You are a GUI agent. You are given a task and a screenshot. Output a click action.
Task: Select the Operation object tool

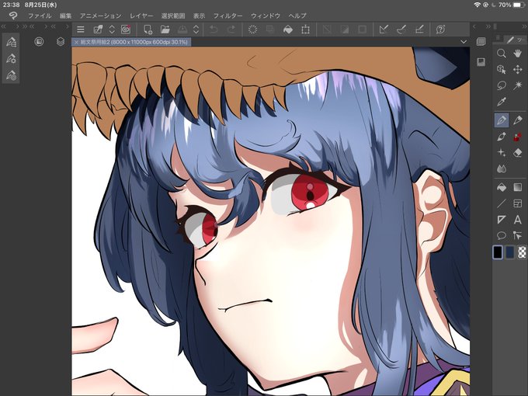502,69
